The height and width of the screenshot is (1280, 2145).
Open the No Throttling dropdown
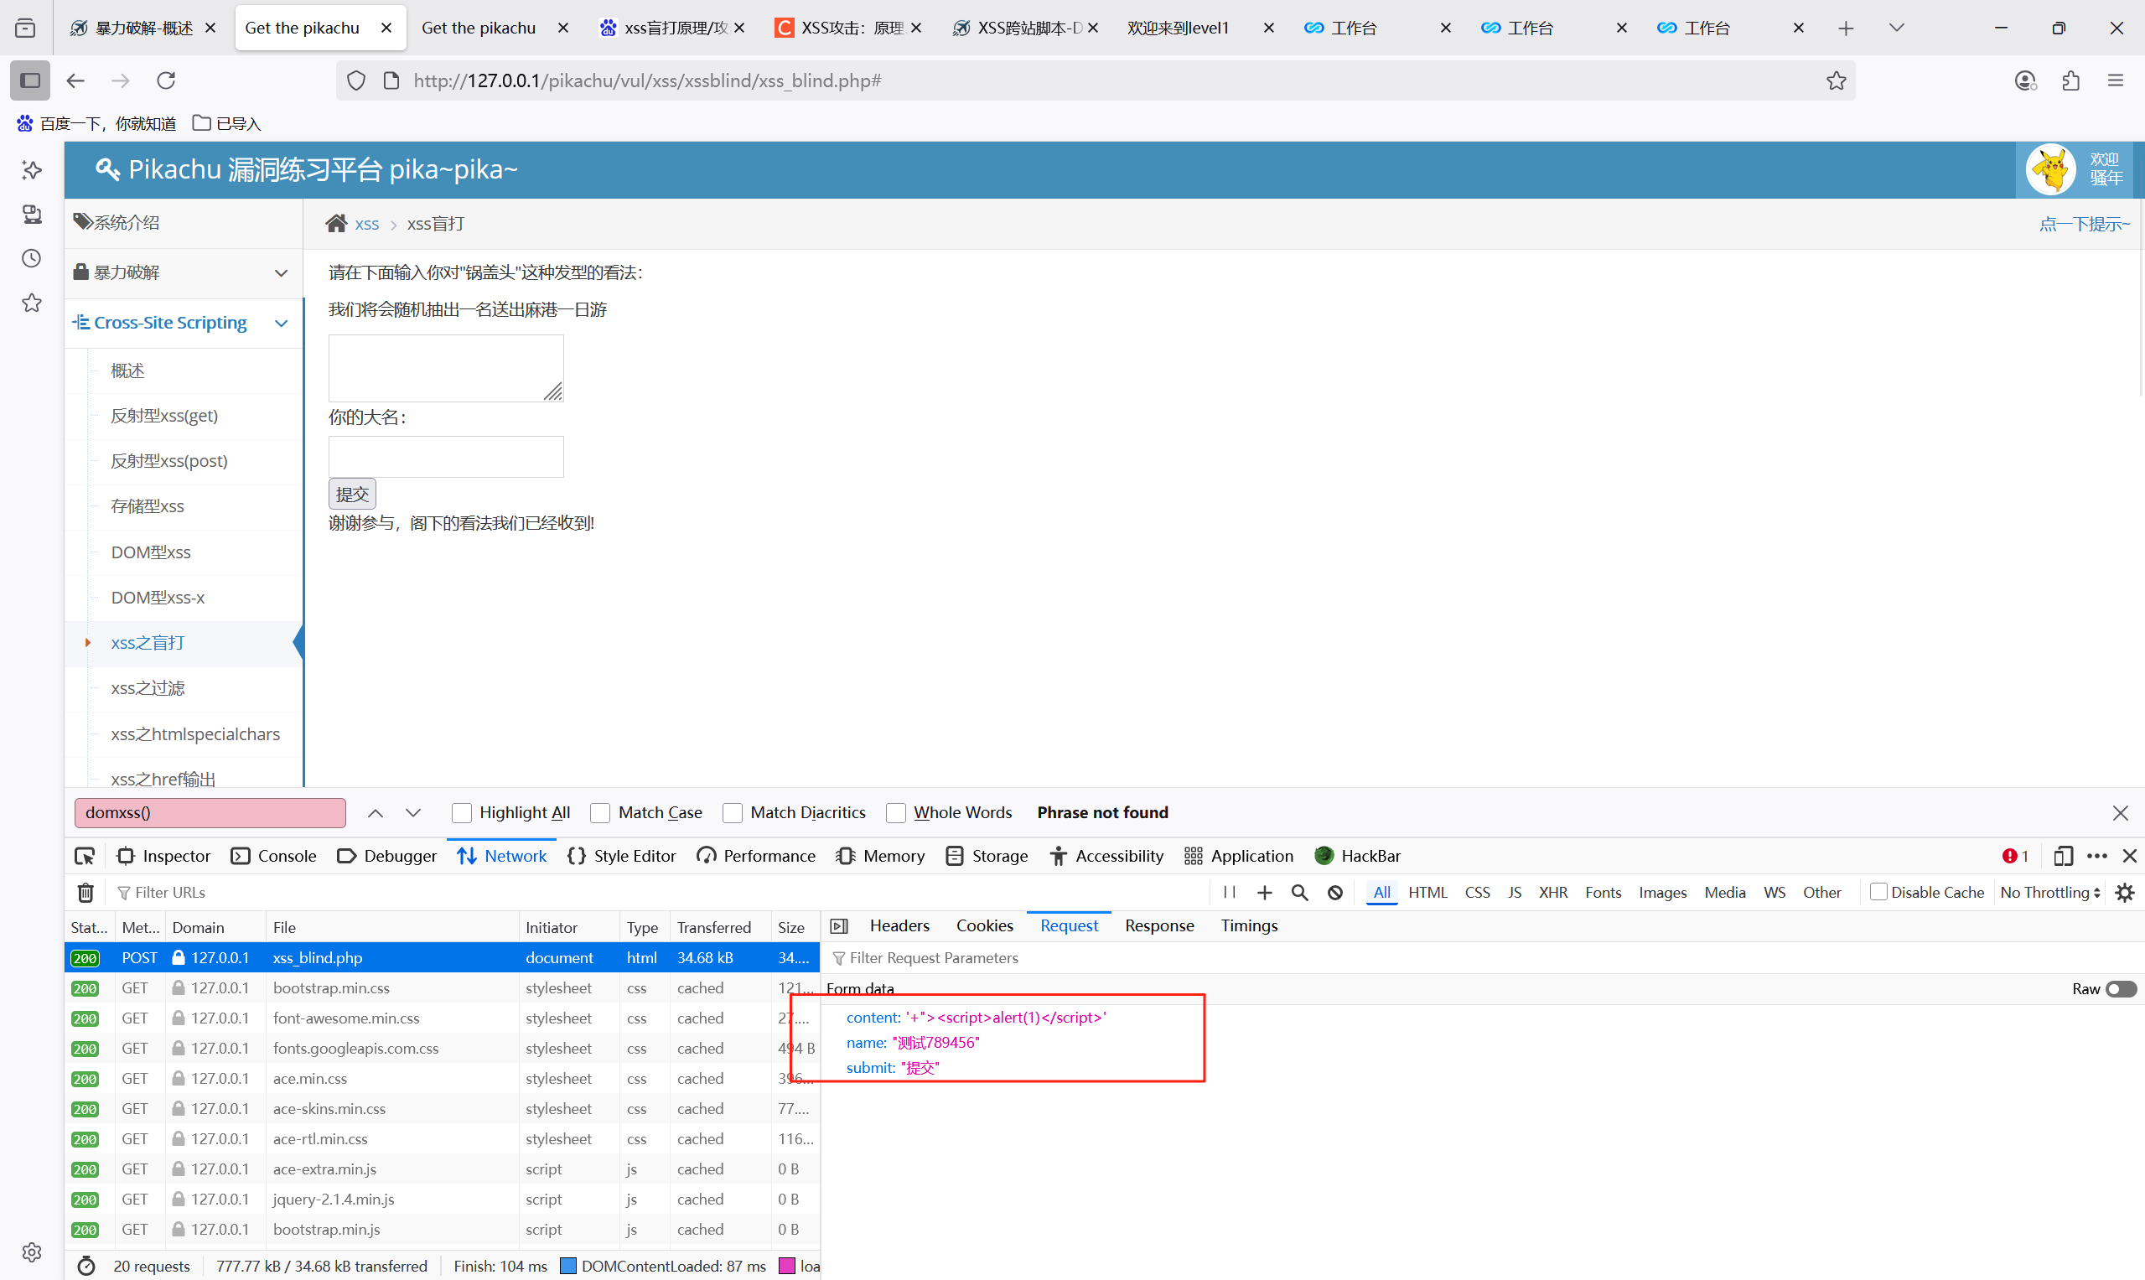2049,892
